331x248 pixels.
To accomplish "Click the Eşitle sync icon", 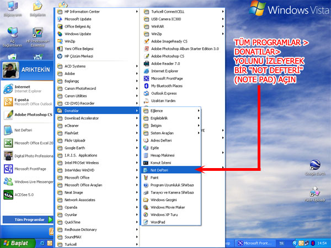I will [x=146, y=148].
